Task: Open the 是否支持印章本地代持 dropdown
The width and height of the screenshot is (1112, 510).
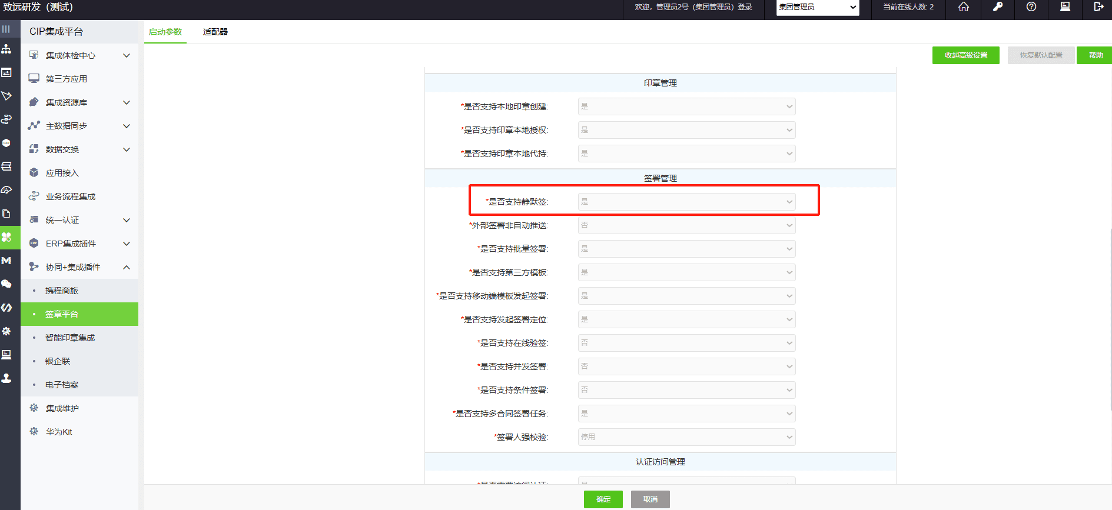Action: pos(686,154)
